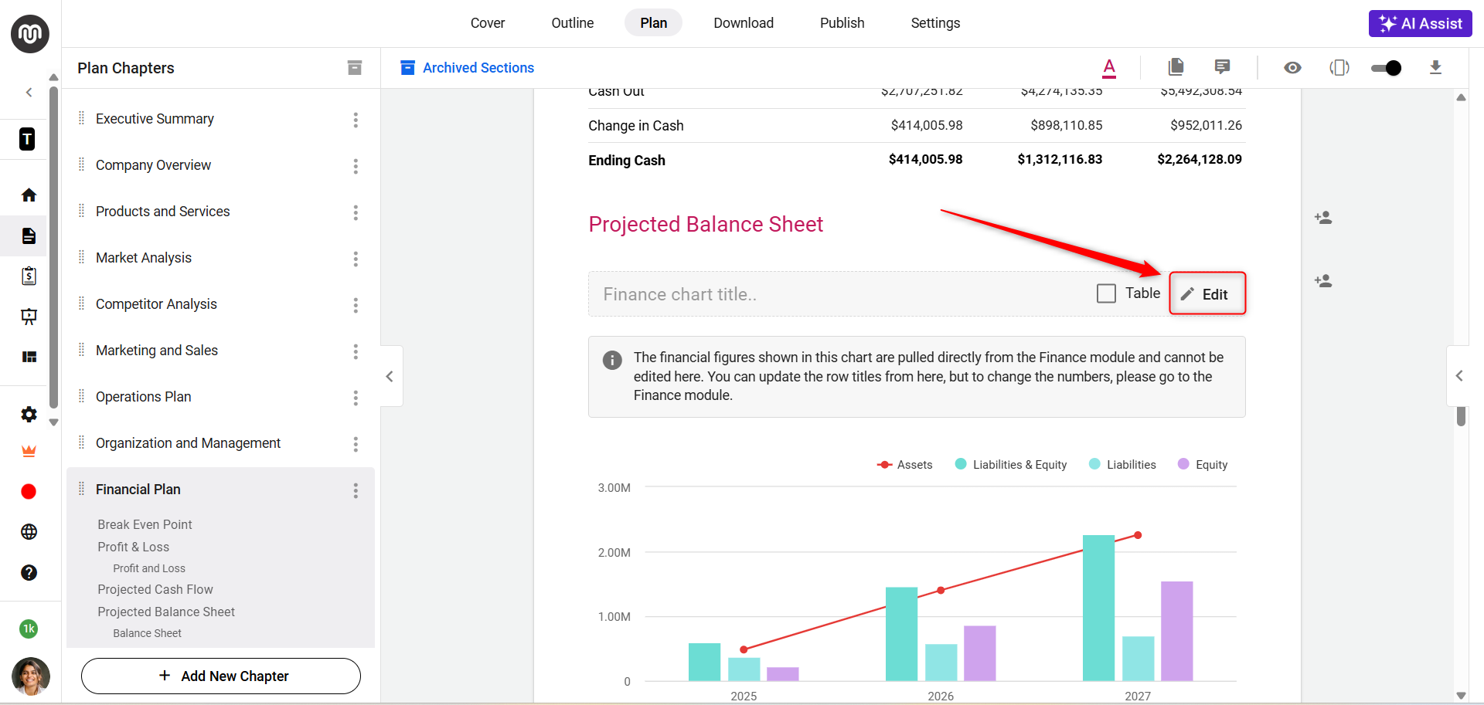
Task: Toggle Assets series in chart legend
Action: pos(905,465)
